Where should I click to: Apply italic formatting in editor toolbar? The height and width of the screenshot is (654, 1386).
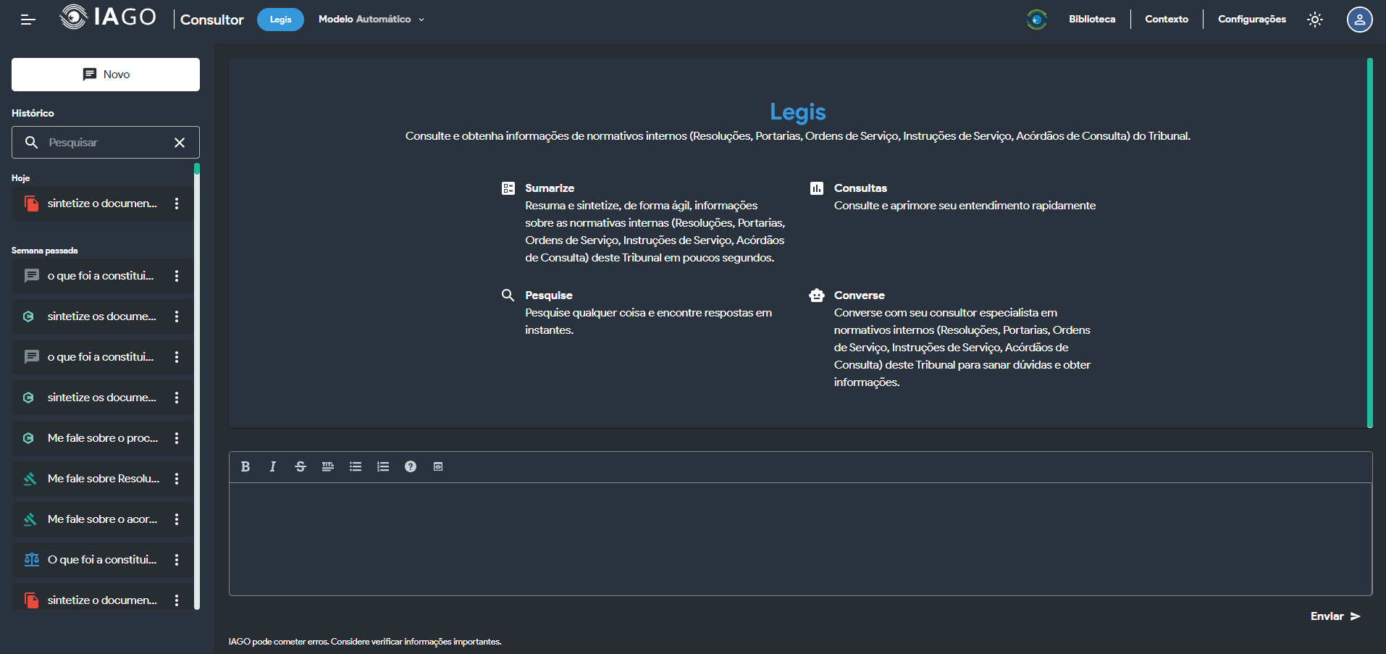pyautogui.click(x=273, y=467)
